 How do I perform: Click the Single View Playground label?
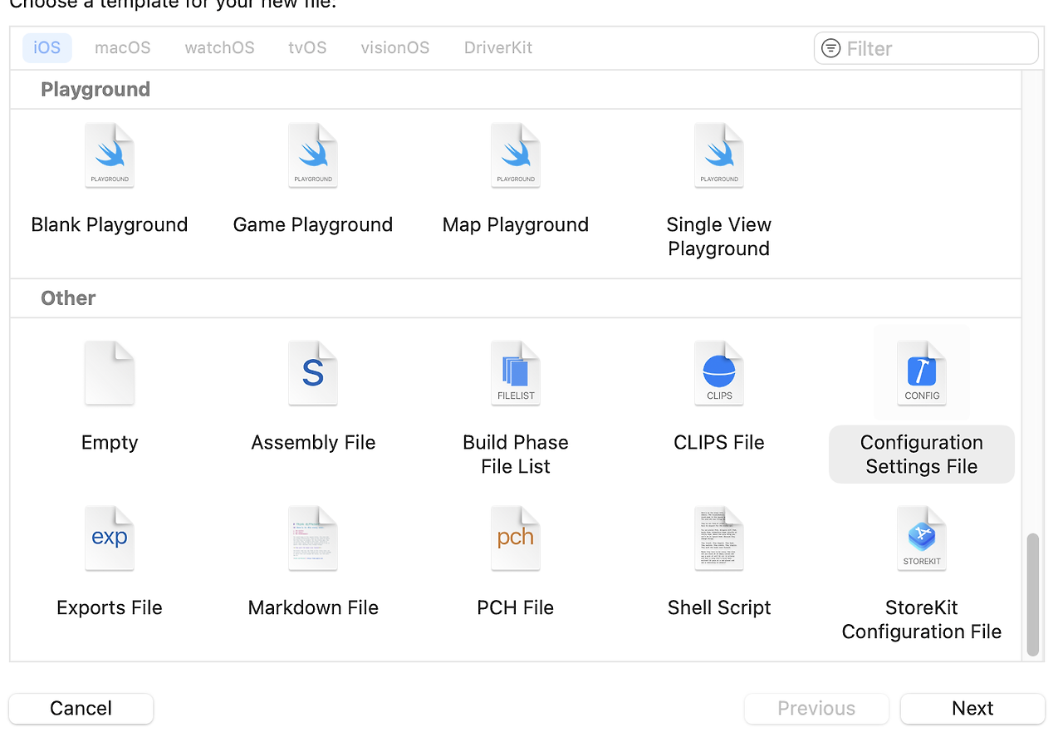[x=719, y=236]
